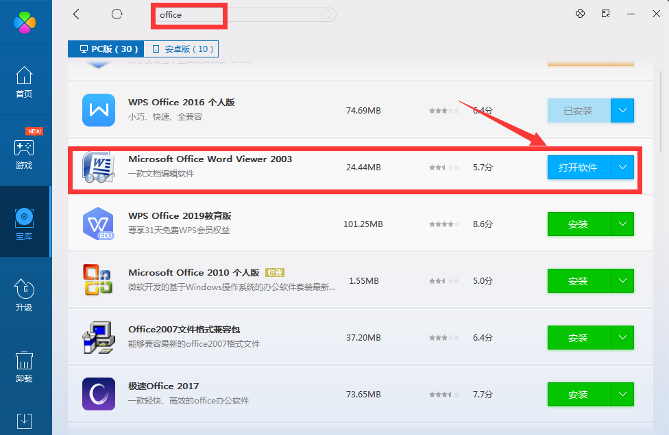Click the 37.20MB size text

(363, 337)
